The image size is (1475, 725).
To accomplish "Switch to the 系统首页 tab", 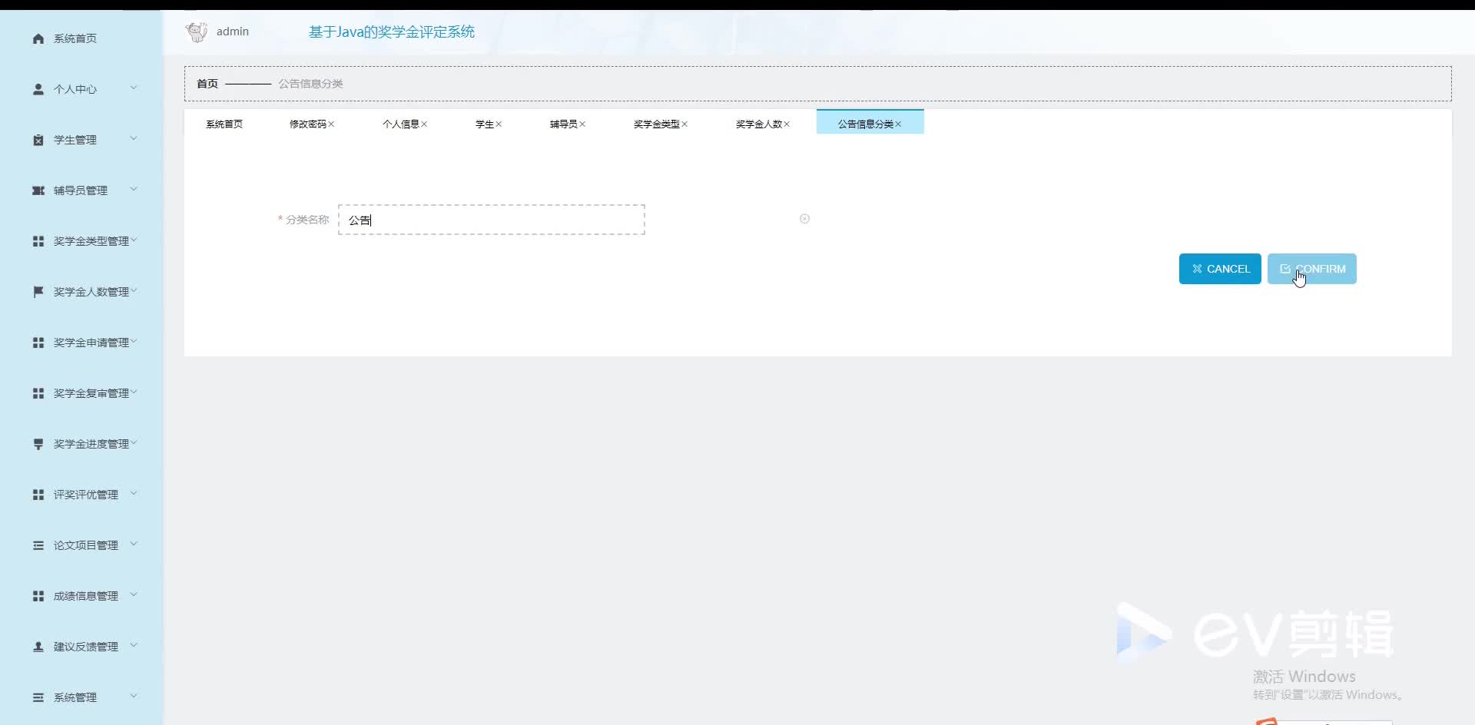I will click(224, 124).
